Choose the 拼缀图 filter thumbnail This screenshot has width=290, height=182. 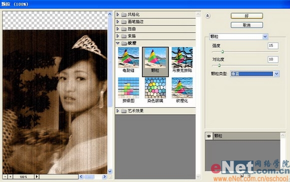128,88
